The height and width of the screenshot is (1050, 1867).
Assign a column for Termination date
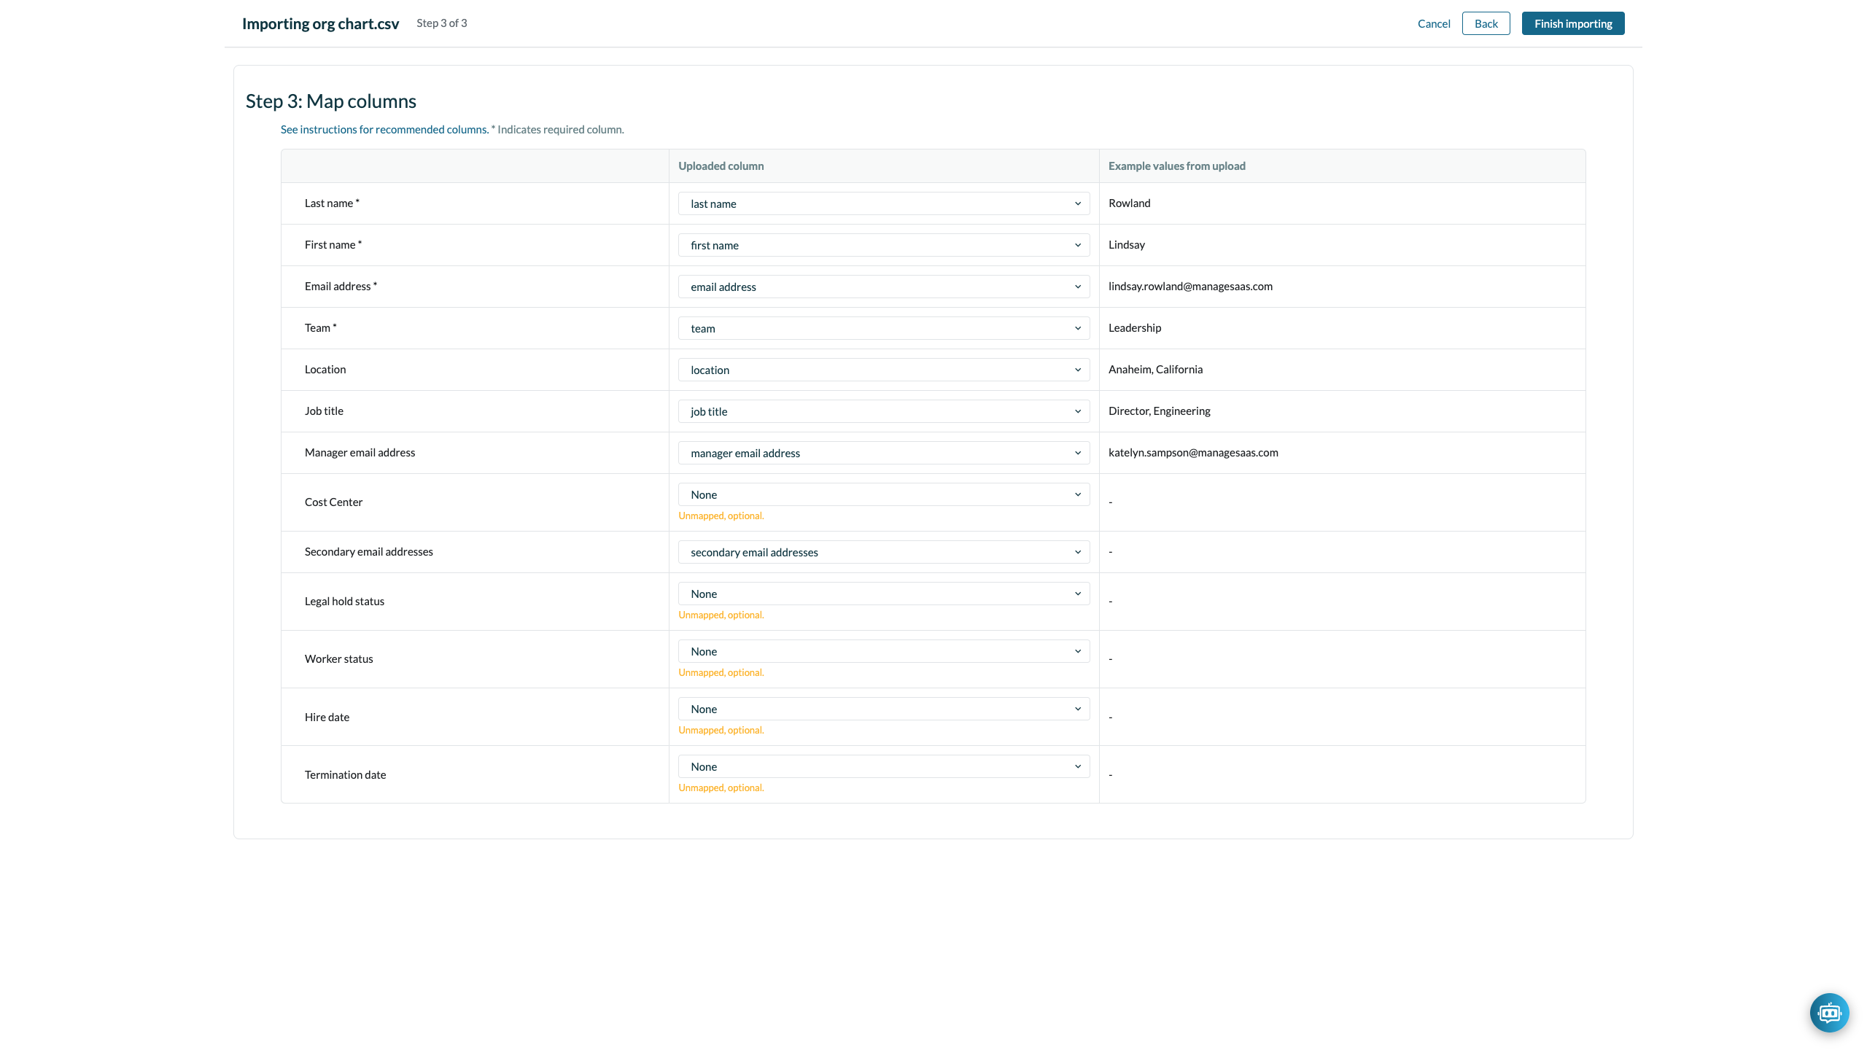pos(882,766)
